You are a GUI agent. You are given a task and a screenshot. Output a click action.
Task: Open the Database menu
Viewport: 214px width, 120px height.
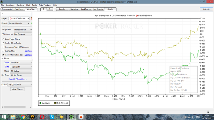click(20, 5)
